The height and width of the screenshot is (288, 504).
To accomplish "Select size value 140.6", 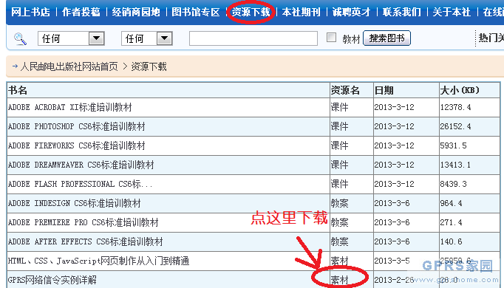I will click(452, 241).
